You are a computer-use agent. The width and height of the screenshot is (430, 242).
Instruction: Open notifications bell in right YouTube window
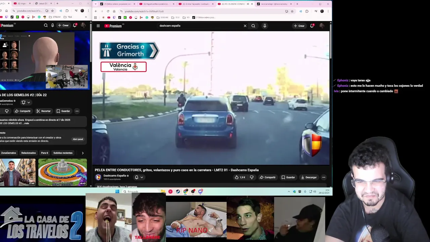click(x=312, y=26)
